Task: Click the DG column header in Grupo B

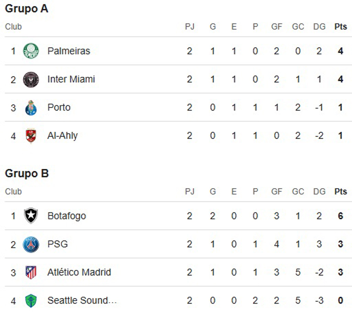Action: (319, 192)
